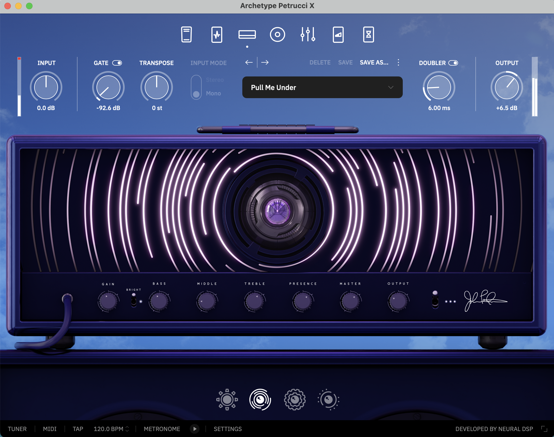Toggle the Stereo/Mono input mode switch
The width and height of the screenshot is (554, 437).
point(196,87)
